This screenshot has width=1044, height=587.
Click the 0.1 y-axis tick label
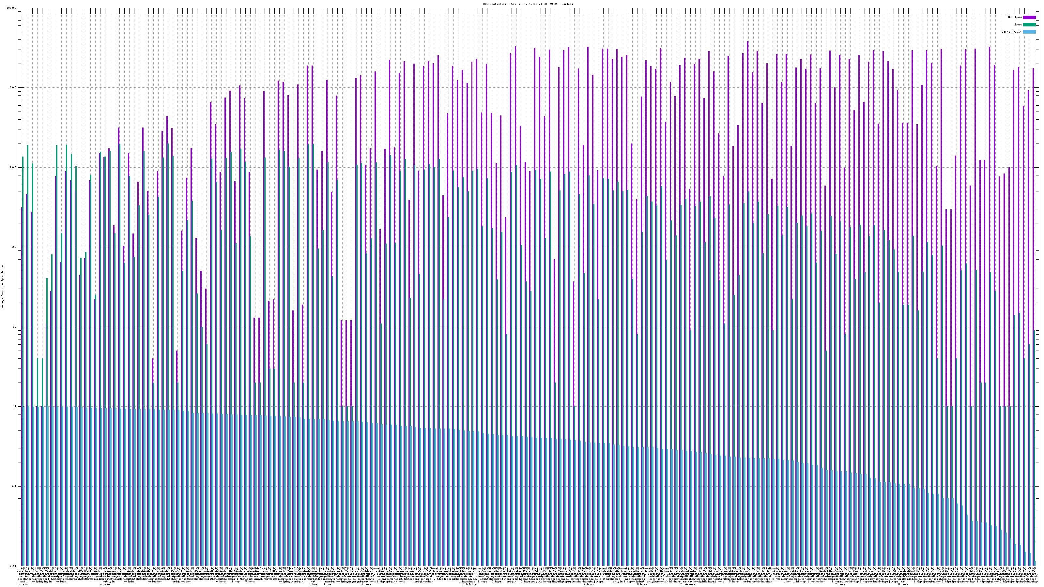[14, 487]
